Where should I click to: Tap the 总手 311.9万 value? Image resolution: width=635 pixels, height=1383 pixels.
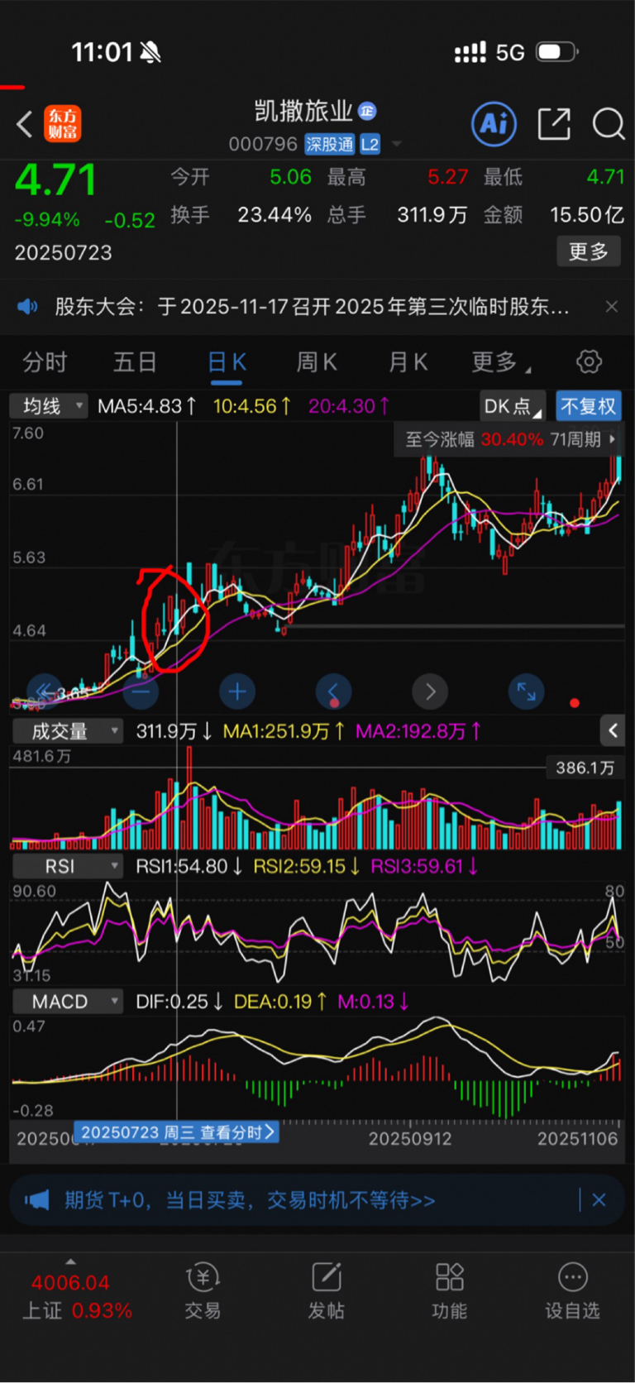pyautogui.click(x=432, y=215)
